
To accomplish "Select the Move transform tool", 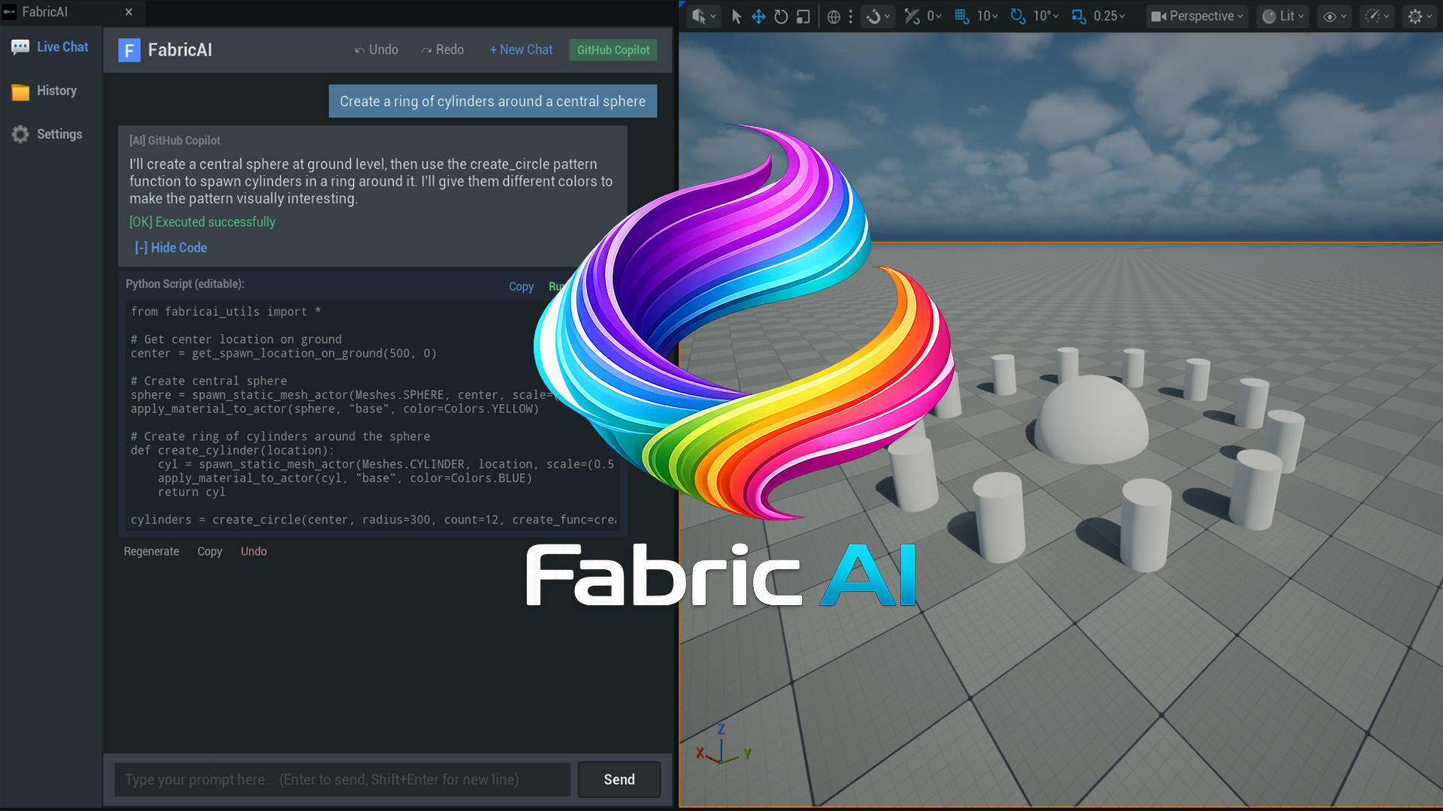I will point(758,16).
